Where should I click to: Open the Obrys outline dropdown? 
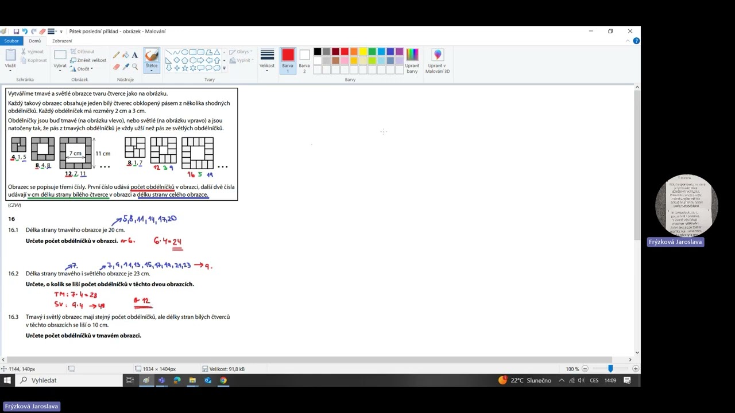(x=241, y=52)
